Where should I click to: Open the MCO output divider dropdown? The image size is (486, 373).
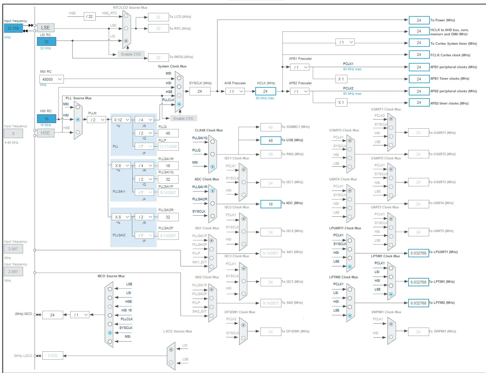coord(80,315)
